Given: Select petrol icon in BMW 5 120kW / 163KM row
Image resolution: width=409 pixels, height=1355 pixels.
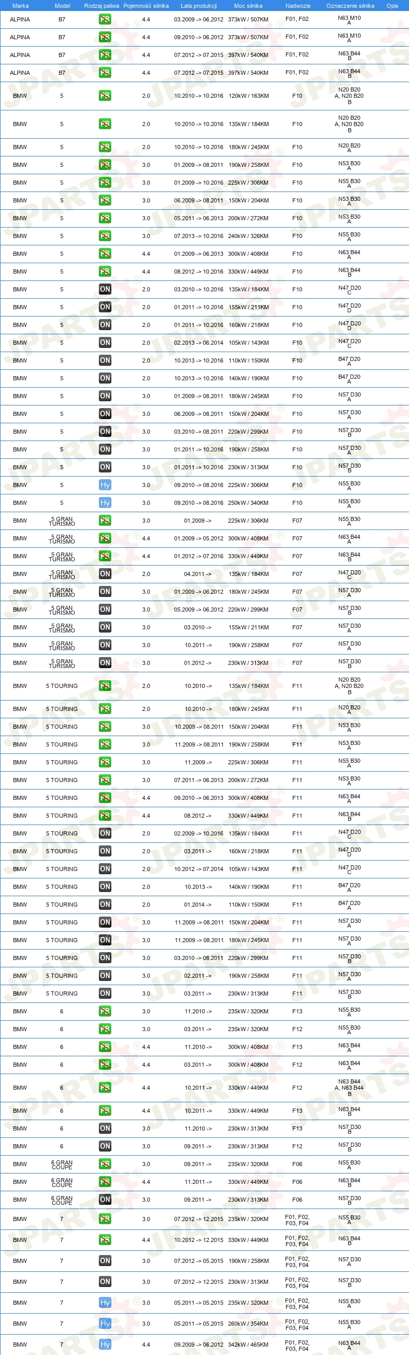Looking at the screenshot, I should click(105, 96).
